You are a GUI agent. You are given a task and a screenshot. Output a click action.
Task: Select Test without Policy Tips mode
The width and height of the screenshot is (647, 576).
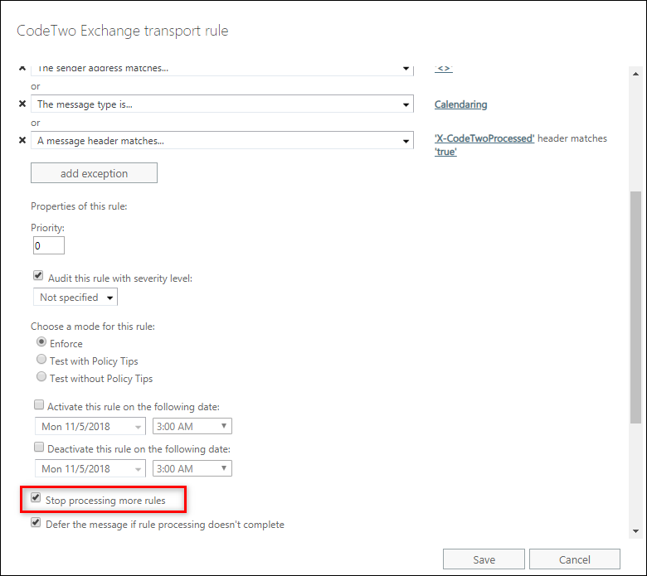tap(41, 376)
